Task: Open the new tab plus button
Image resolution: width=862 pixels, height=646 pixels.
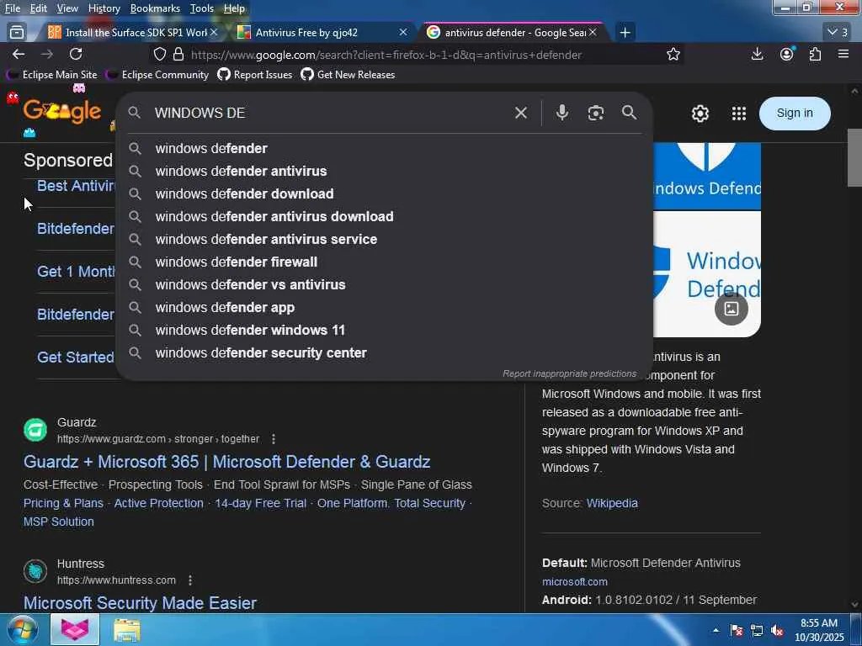Action: click(x=625, y=33)
